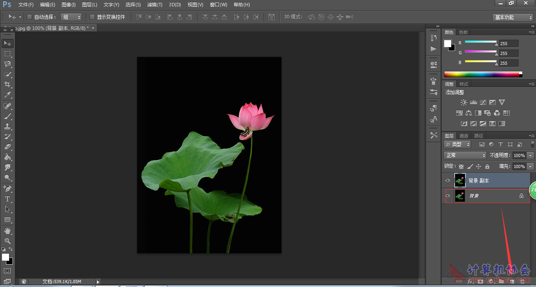Expand the layer opacity dropdown arrow
This screenshot has height=287, width=536.
tap(531, 155)
